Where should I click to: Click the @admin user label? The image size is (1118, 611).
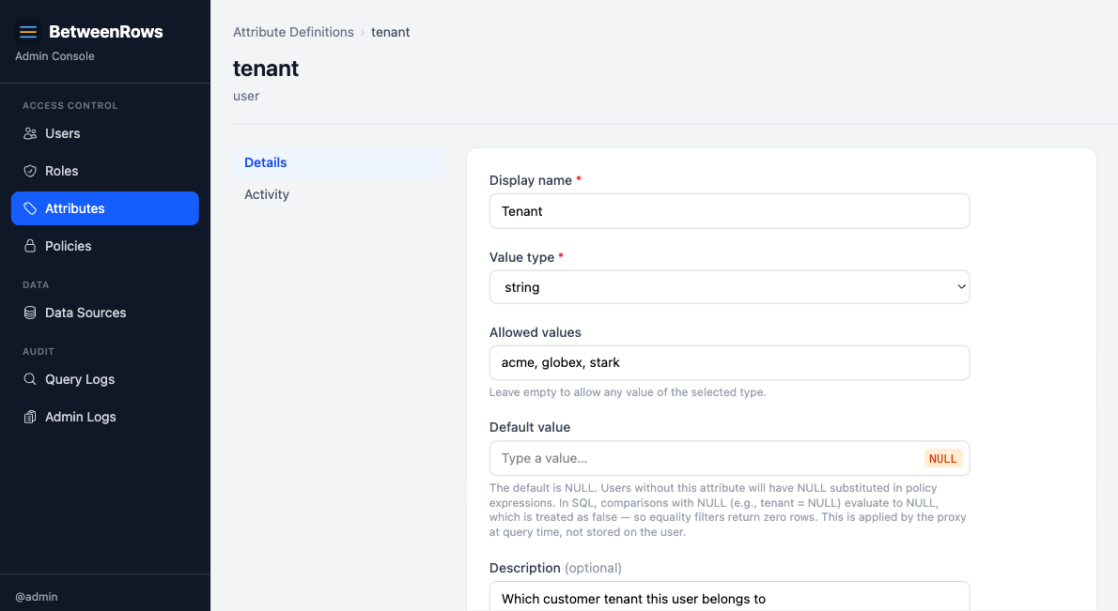(x=37, y=597)
